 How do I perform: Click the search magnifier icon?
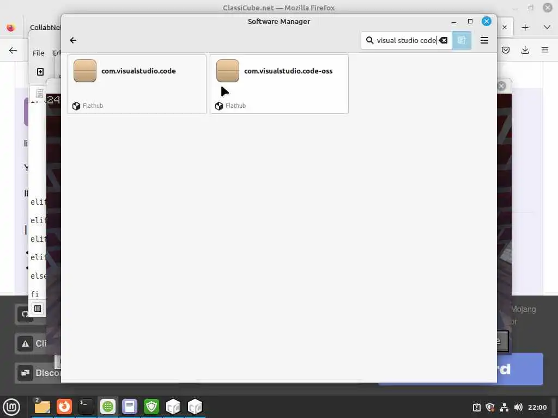[370, 40]
